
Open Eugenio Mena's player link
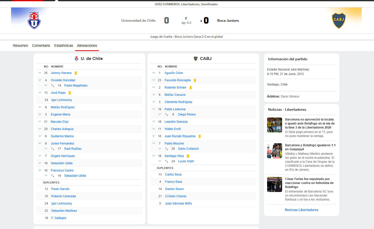[60, 114]
